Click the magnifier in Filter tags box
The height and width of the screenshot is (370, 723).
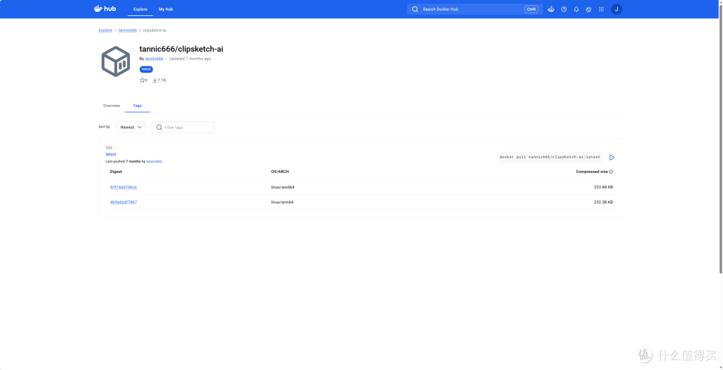pos(159,128)
